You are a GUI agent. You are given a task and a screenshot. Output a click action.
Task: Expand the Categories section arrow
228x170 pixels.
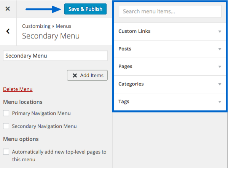220,84
